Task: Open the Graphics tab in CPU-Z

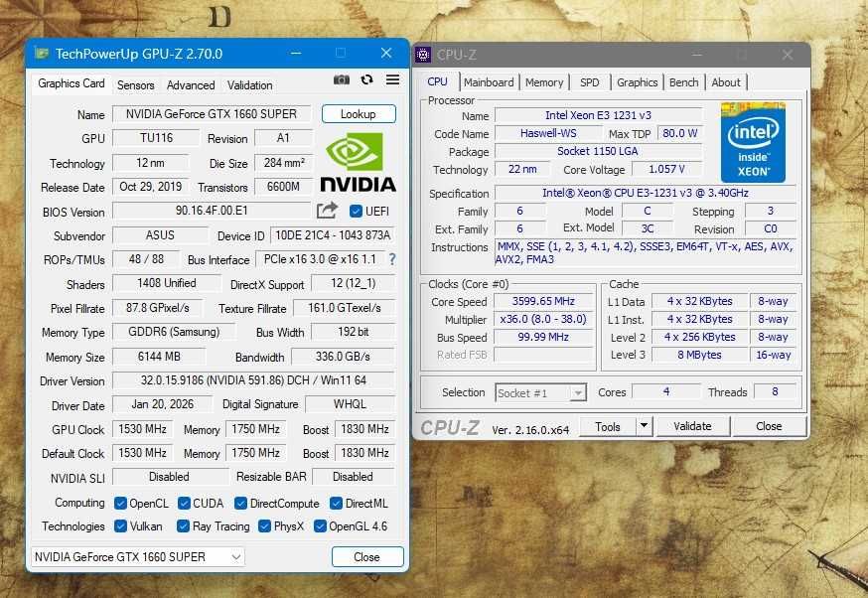Action: coord(638,82)
